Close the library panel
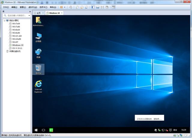 pos(30,11)
